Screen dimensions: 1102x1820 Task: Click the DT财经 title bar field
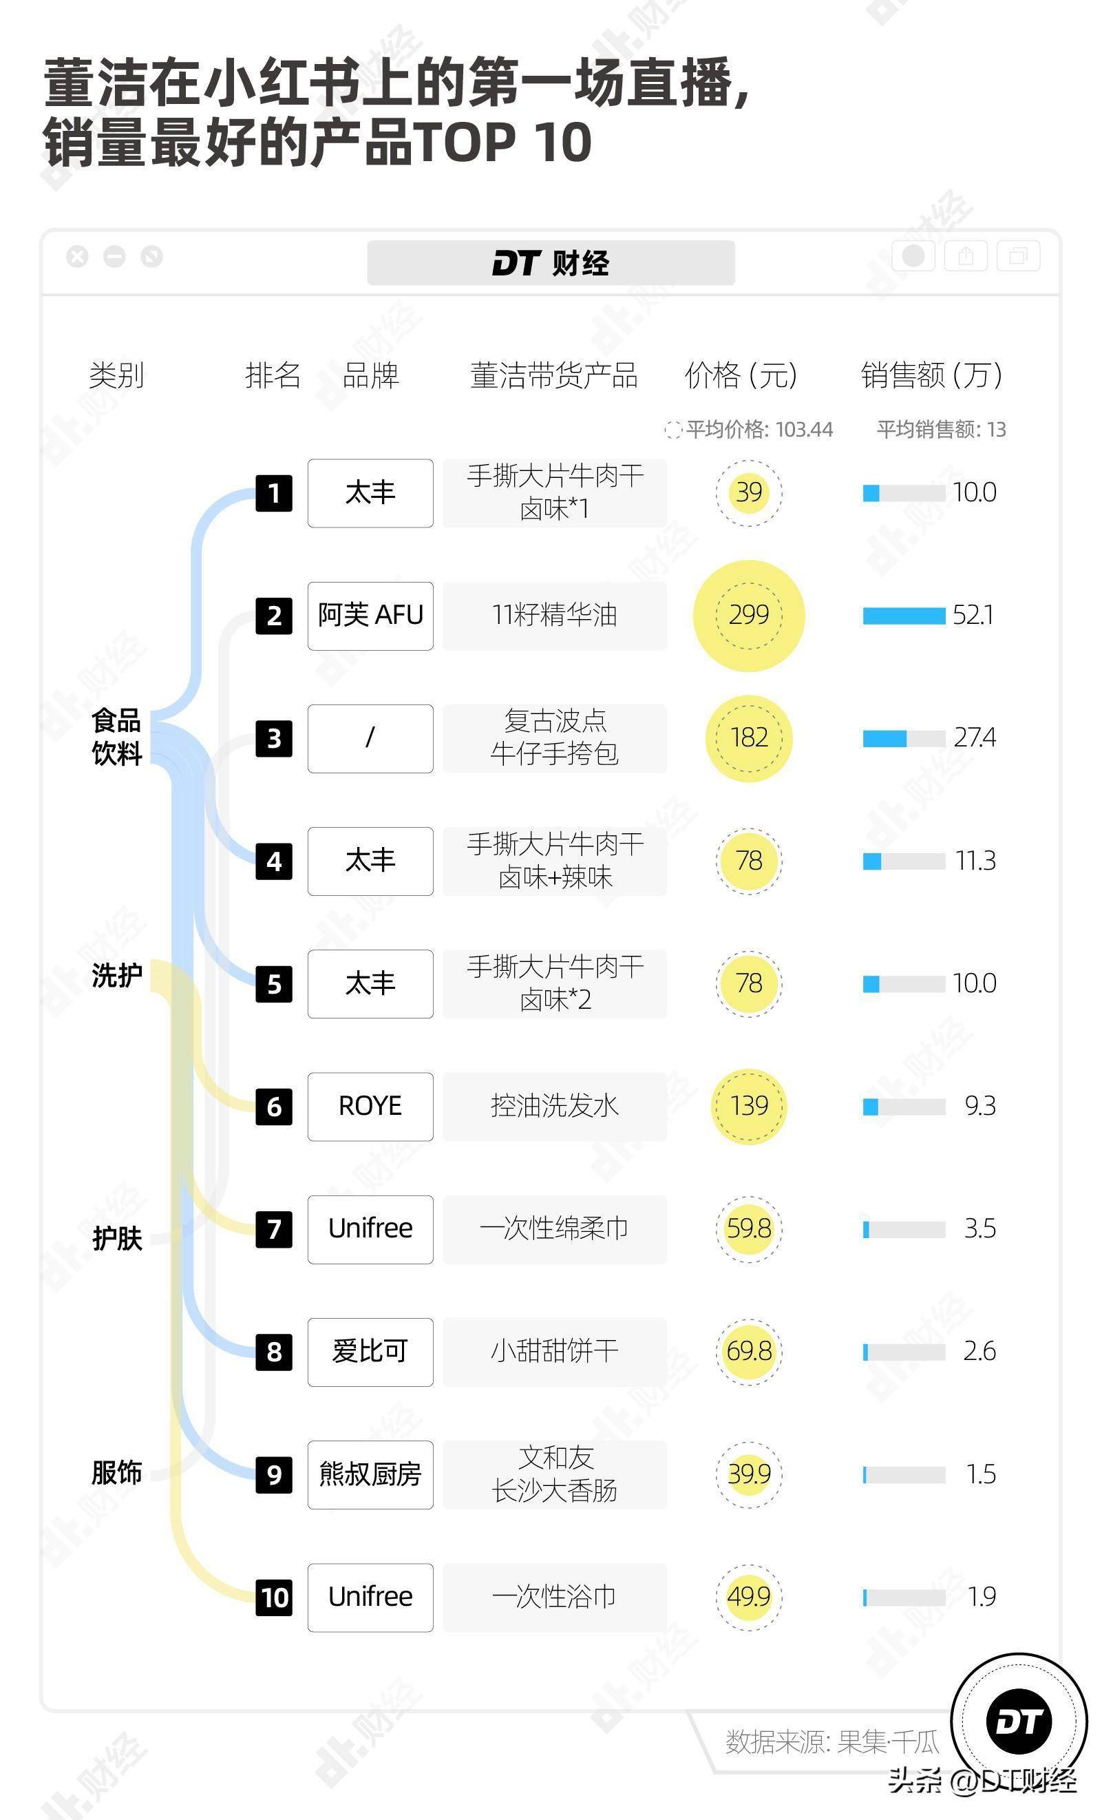[x=551, y=263]
